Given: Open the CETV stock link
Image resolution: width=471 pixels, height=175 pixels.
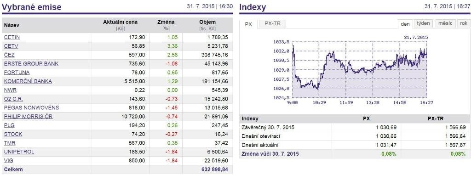Looking at the screenshot, I should tap(11, 46).
